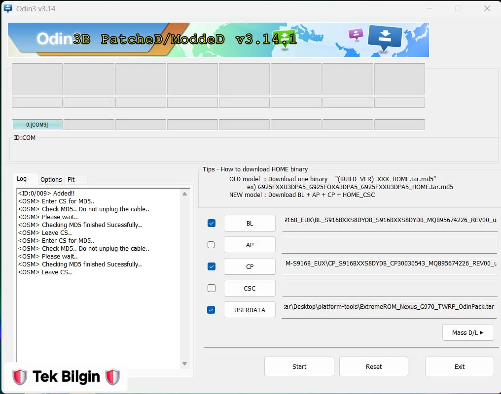Uncheck the USERDATA file checkbox
Viewport: 501px width, 394px height.
coord(211,310)
